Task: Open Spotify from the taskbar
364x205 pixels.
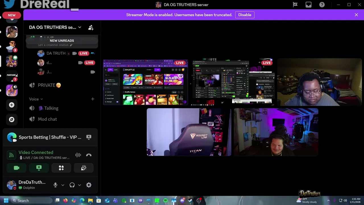Action: click(166, 201)
